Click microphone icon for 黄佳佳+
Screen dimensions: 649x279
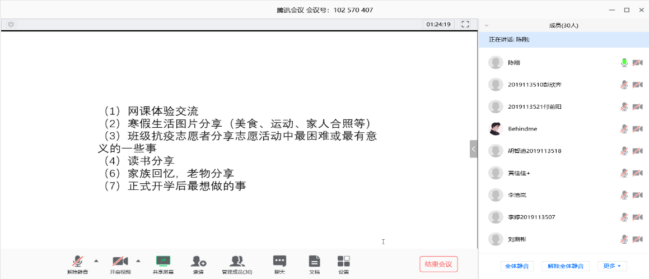(x=624, y=173)
